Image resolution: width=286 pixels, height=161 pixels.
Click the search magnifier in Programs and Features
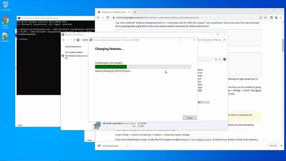tap(224, 40)
